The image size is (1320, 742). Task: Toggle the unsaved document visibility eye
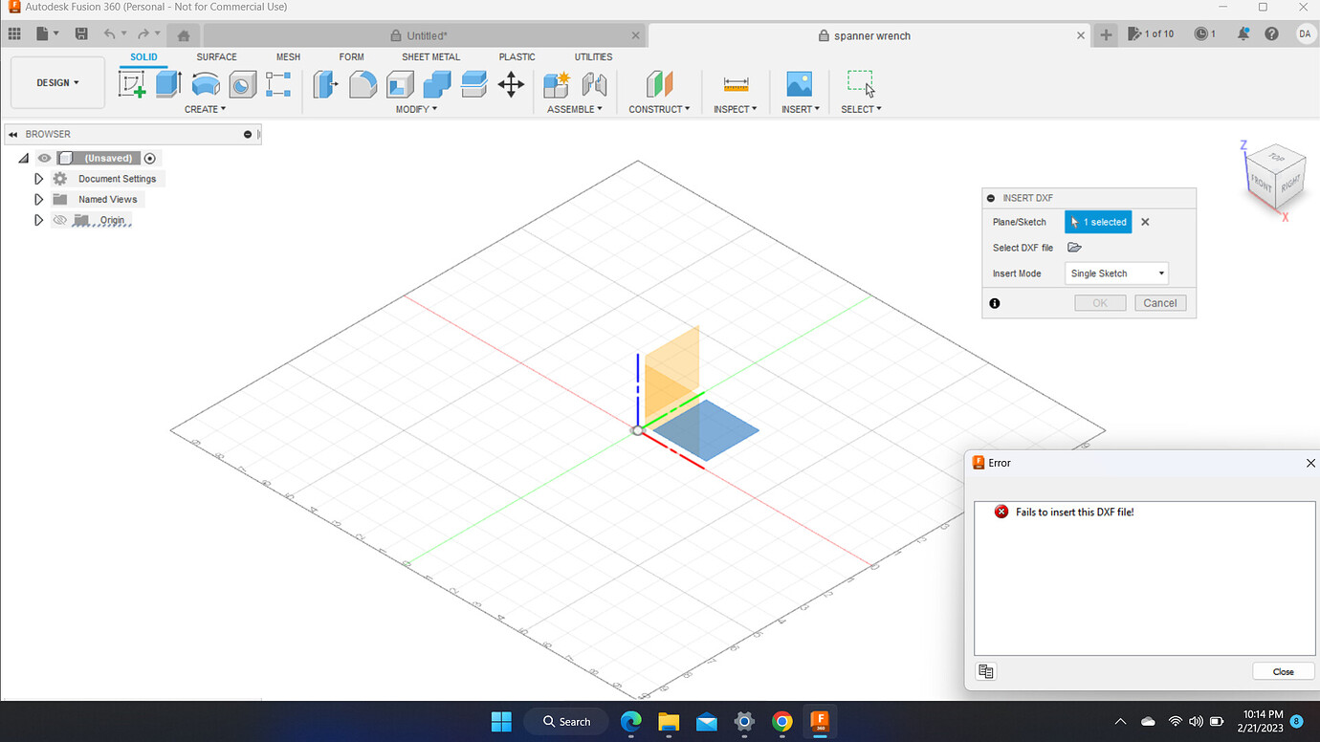(x=44, y=158)
